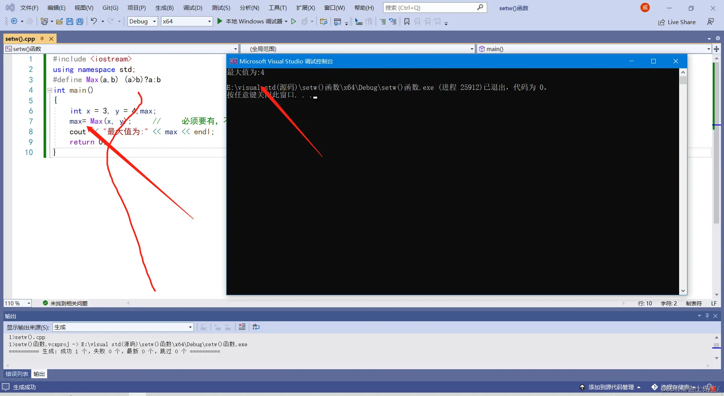Click the search box labeled 搜索 (Ctrl+Q)

(435, 8)
